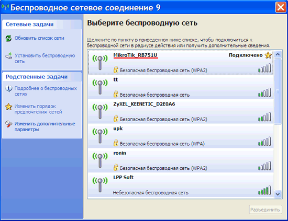The image size is (288, 221).
Task: Click the gold star next to Подключено
Action: click(268, 55)
